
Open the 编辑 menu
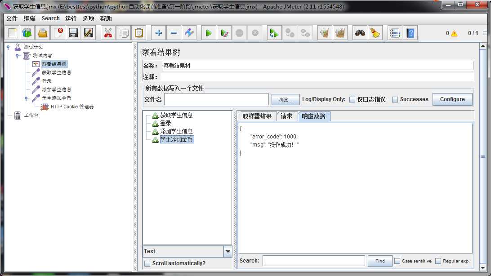point(29,18)
